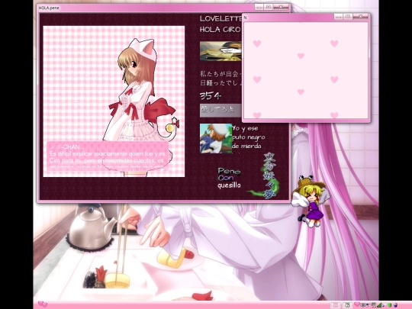
Task: Minimize the HOLA.pene window
Action: [259, 7]
